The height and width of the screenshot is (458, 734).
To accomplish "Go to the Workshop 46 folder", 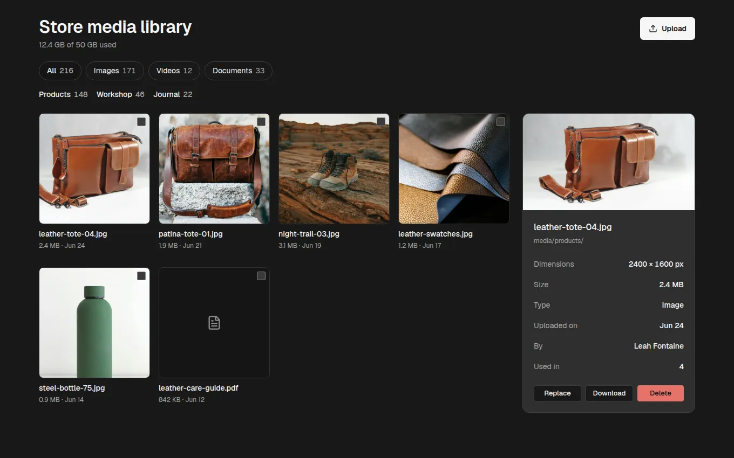I will [x=120, y=94].
